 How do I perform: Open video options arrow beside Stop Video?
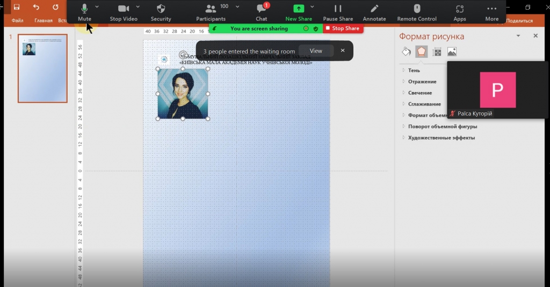(137, 6)
